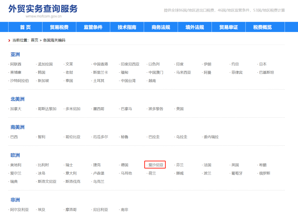Open the 尼日利亚 country link
This screenshot has height=212, width=298.
[100, 210]
